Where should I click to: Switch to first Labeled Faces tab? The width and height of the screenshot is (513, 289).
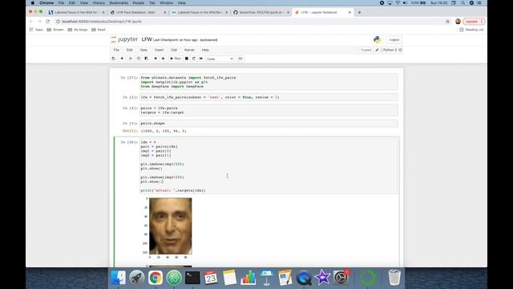(76, 12)
